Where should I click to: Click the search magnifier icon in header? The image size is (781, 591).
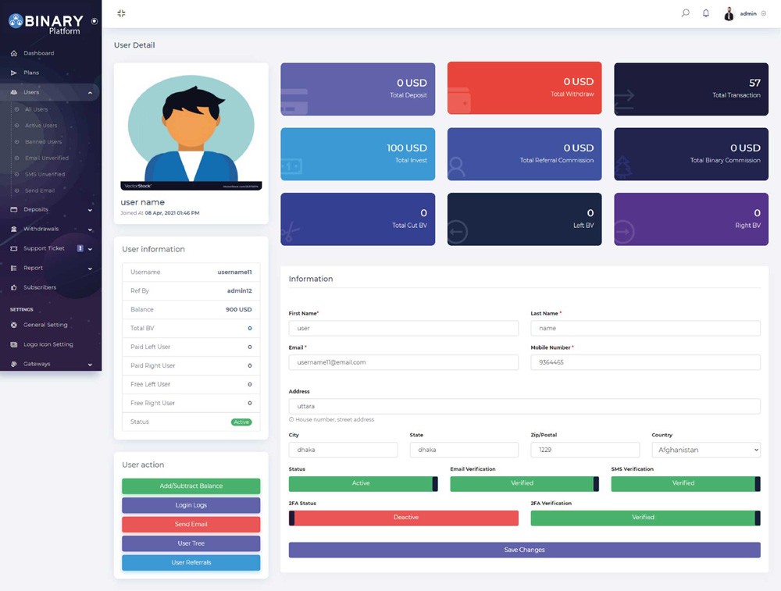[x=685, y=13]
